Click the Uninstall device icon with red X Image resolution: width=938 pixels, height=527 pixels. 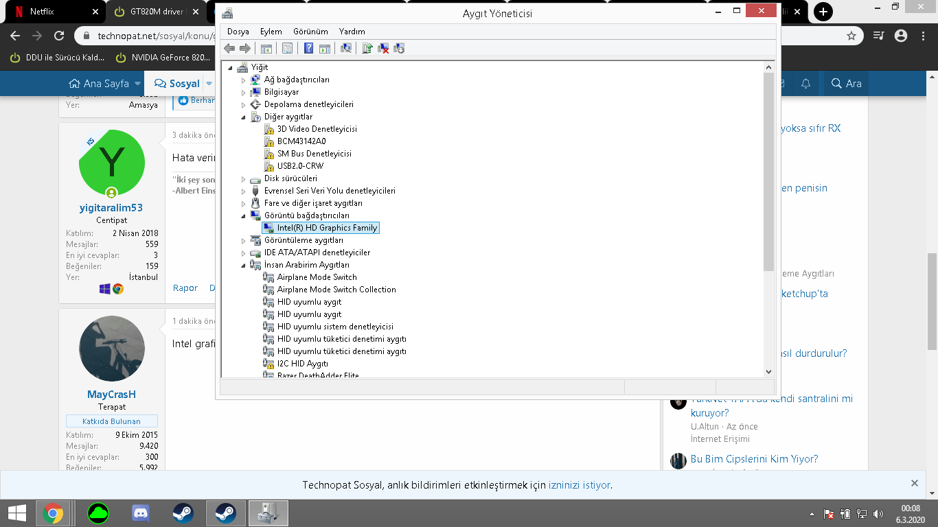pyautogui.click(x=383, y=48)
